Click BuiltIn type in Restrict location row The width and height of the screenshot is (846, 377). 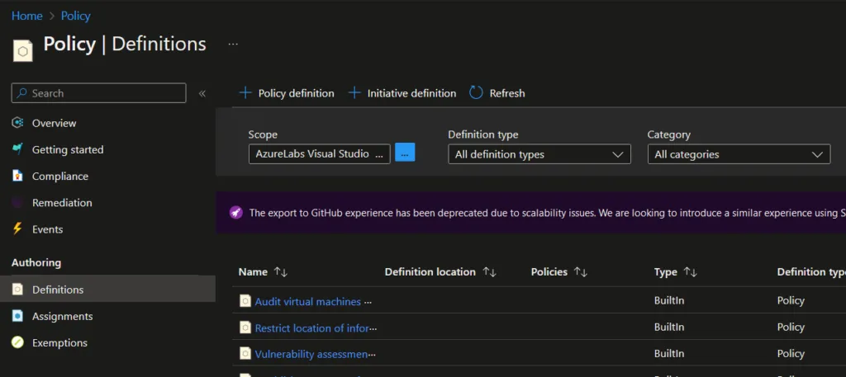[x=669, y=327]
